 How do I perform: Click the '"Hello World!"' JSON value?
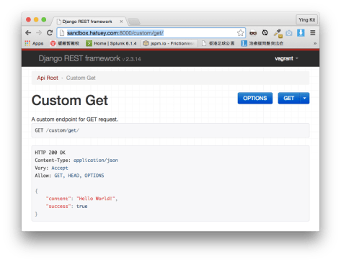pyautogui.click(x=96, y=199)
